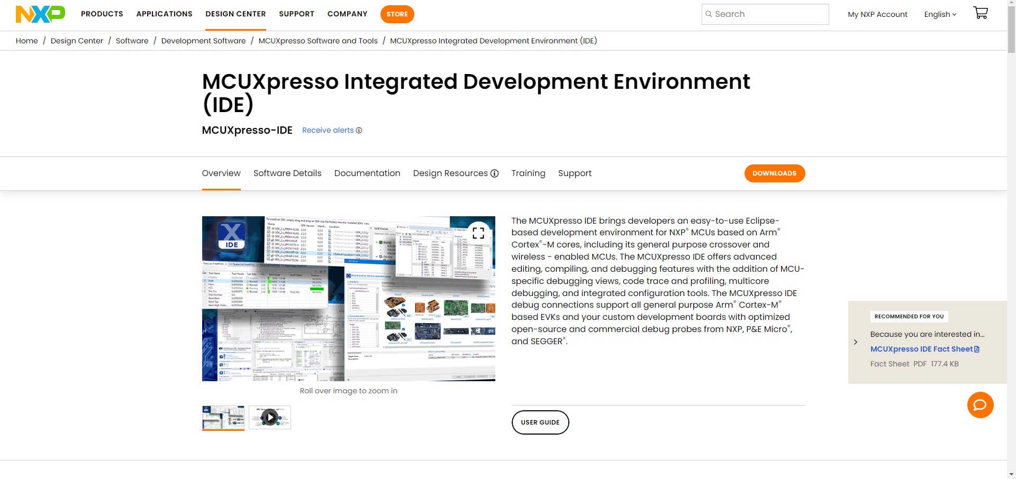This screenshot has width=1016, height=479.
Task: Go to Development Software breadcrumb
Action: click(x=204, y=41)
